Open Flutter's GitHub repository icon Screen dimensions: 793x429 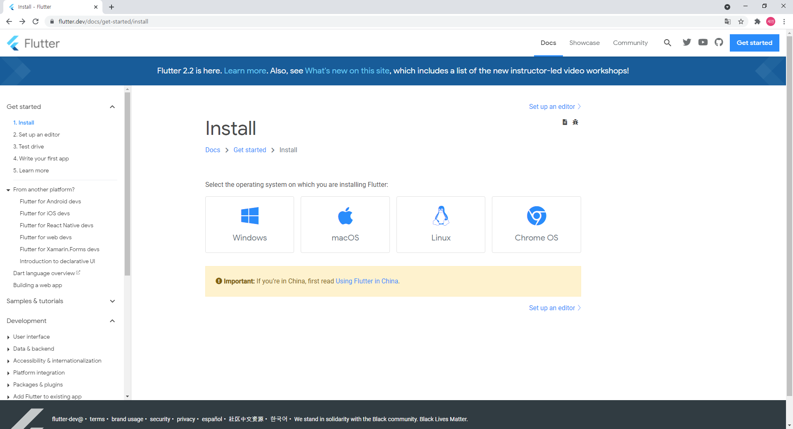719,42
